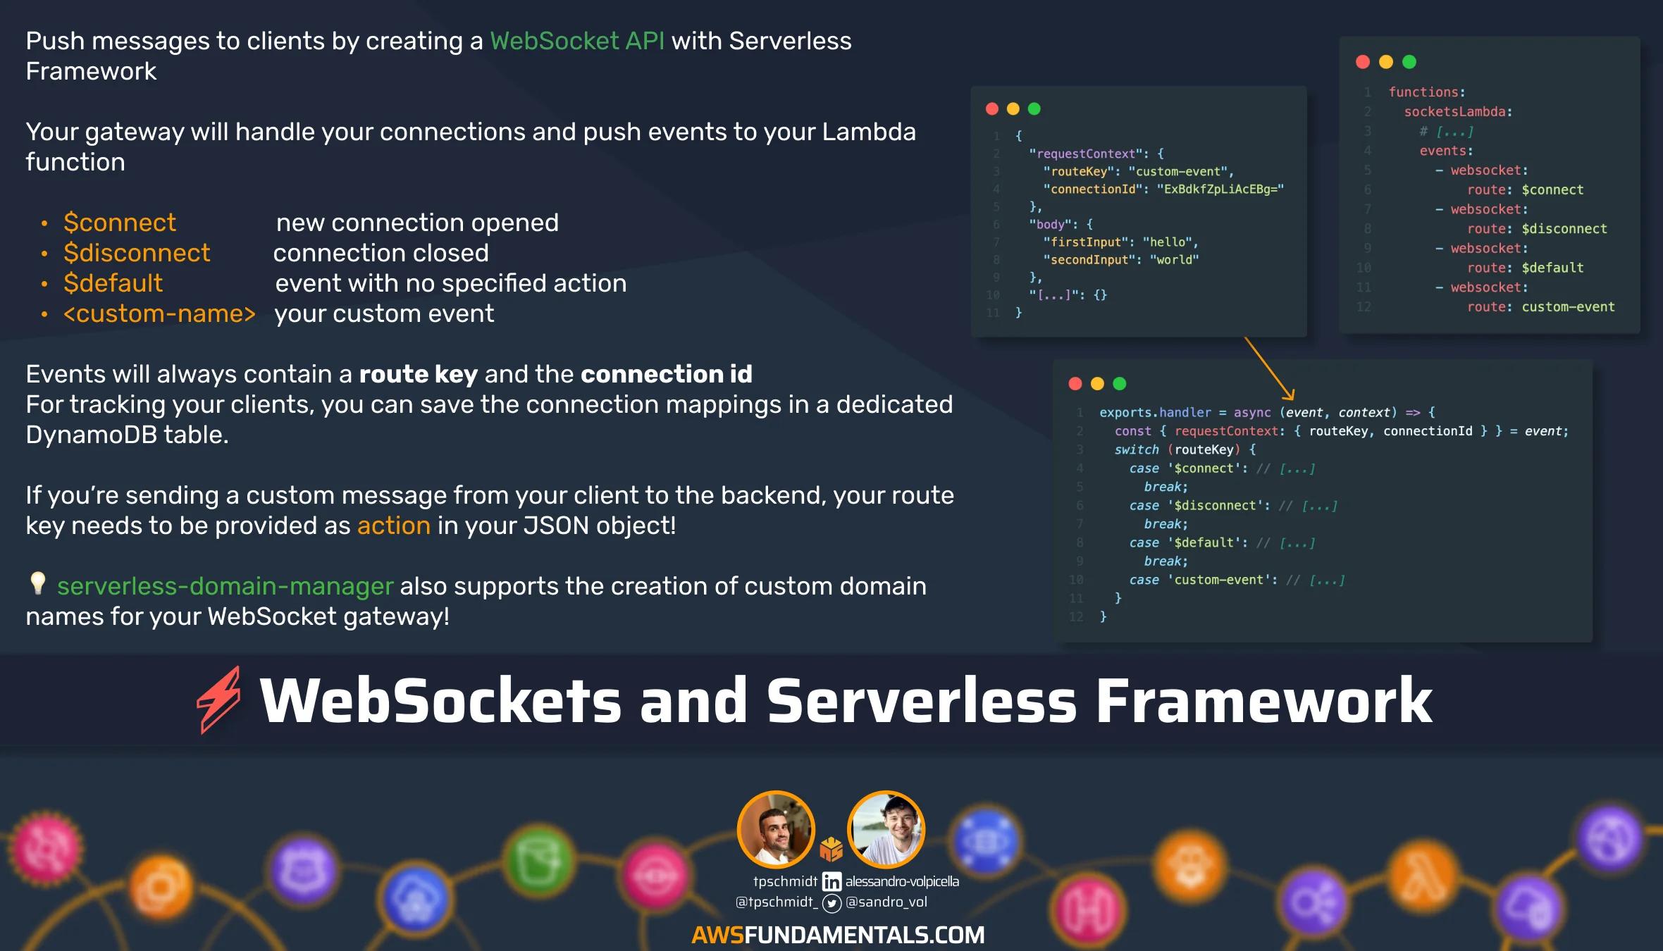Click the orange cube logo between avatars
Viewport: 1663px width, 951px height.
831,849
